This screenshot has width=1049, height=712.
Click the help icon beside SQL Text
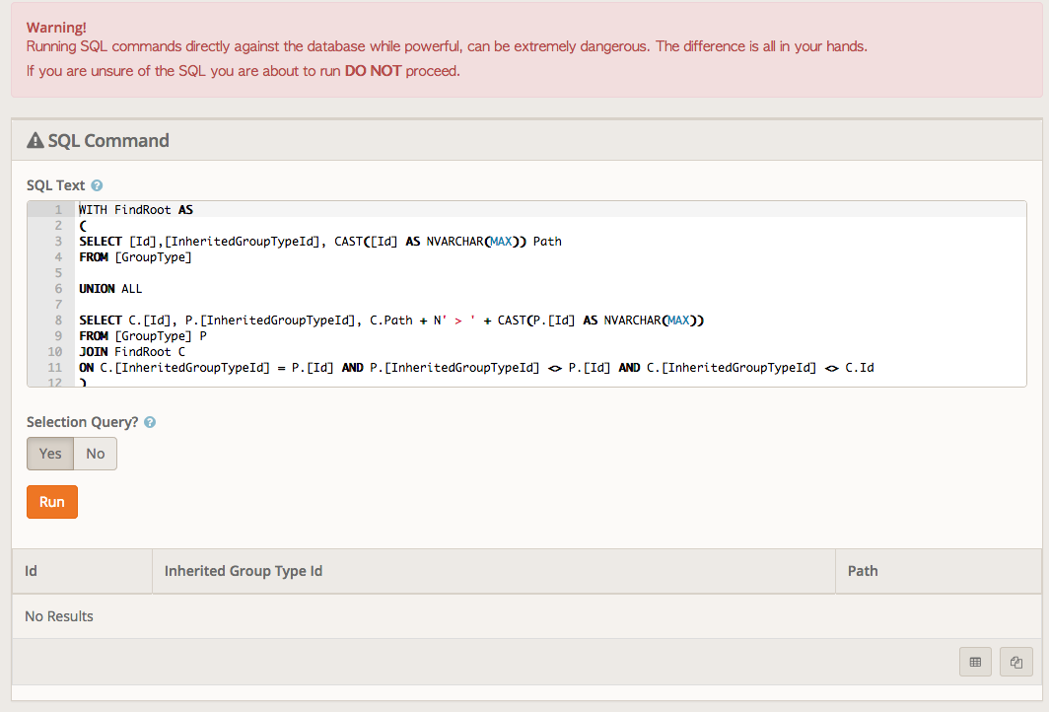(x=97, y=185)
